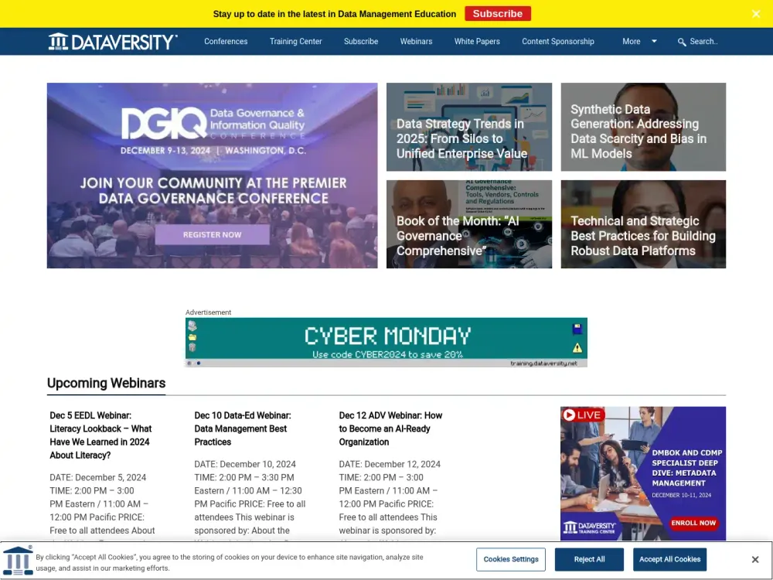Accept all cookies in the consent banner
This screenshot has height=580, width=773.
pyautogui.click(x=669, y=559)
